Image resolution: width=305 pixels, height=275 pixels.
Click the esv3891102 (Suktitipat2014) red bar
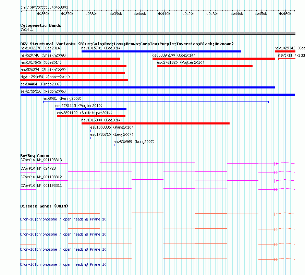tap(91, 116)
